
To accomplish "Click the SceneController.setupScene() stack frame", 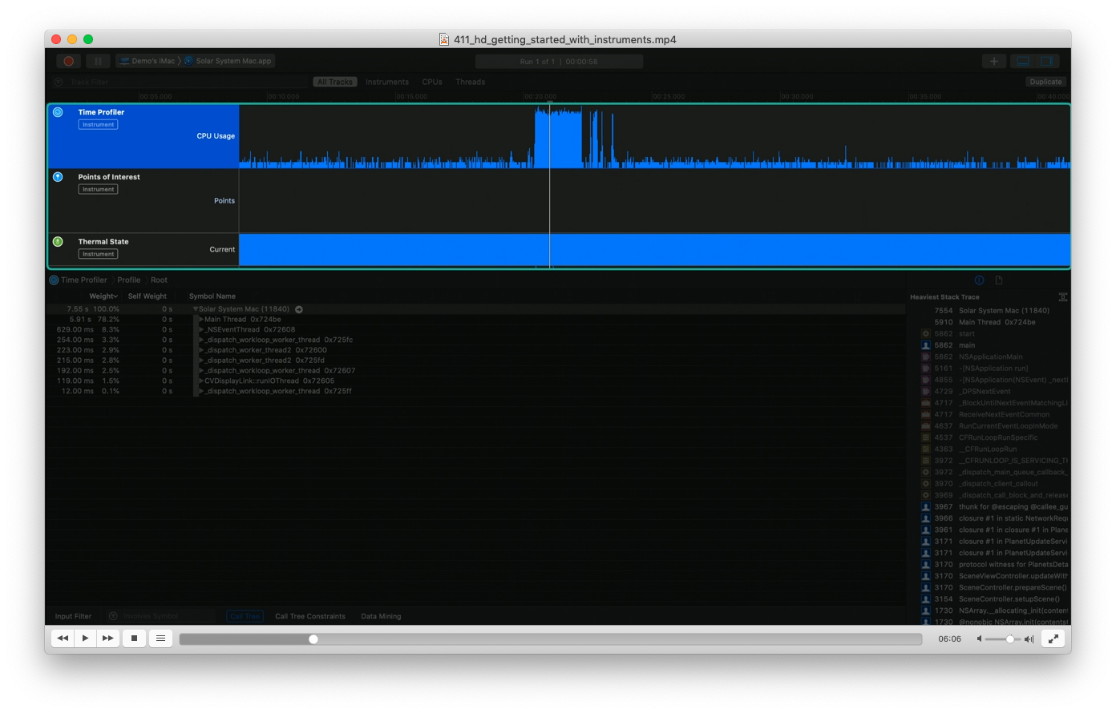I will pyautogui.click(x=1009, y=599).
